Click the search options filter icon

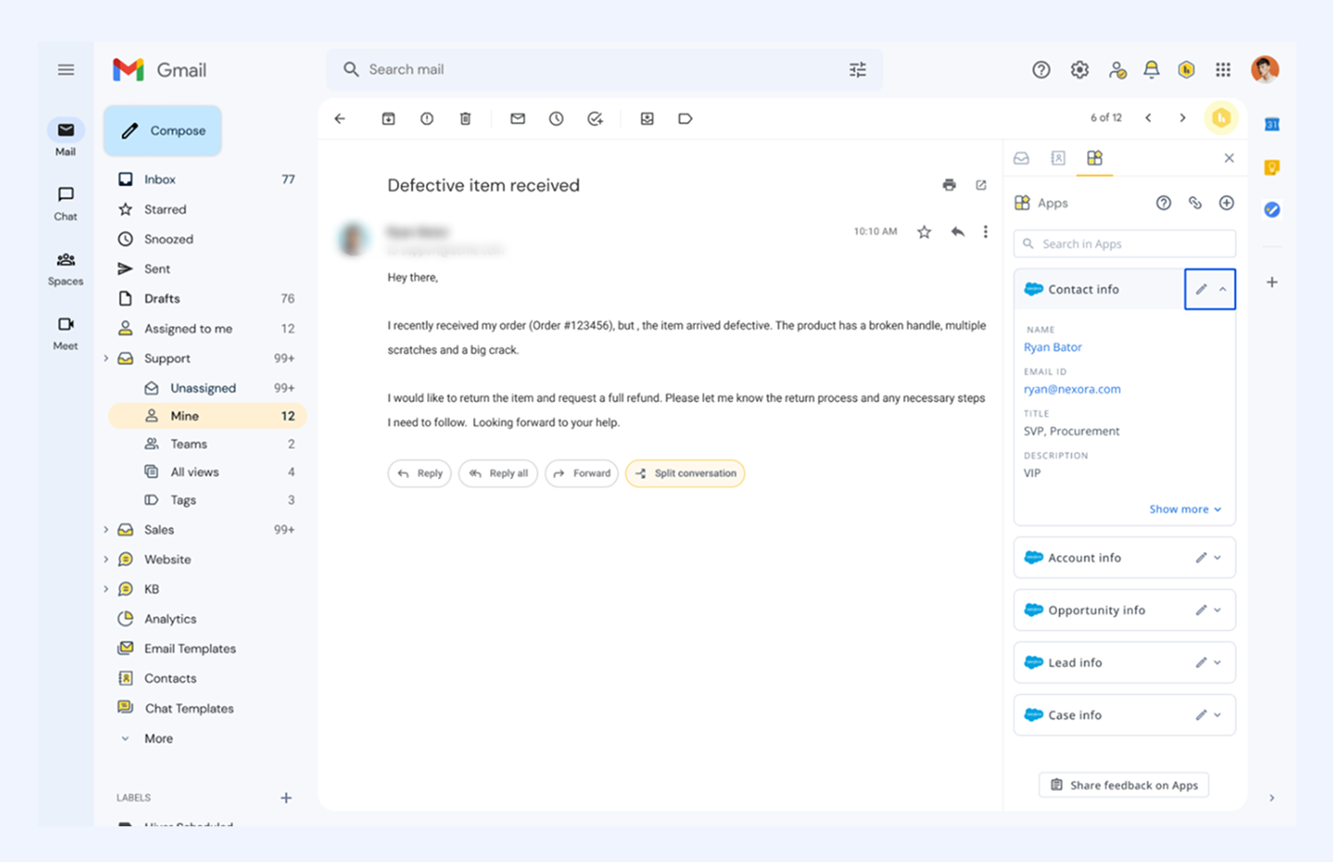[858, 69]
